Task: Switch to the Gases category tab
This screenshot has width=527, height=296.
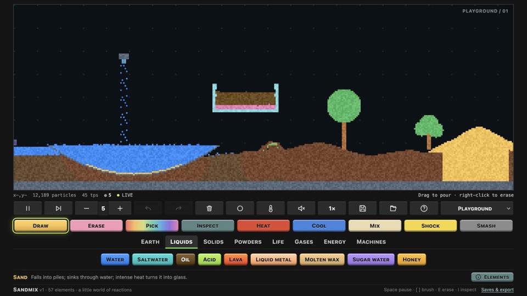Action: click(x=304, y=242)
